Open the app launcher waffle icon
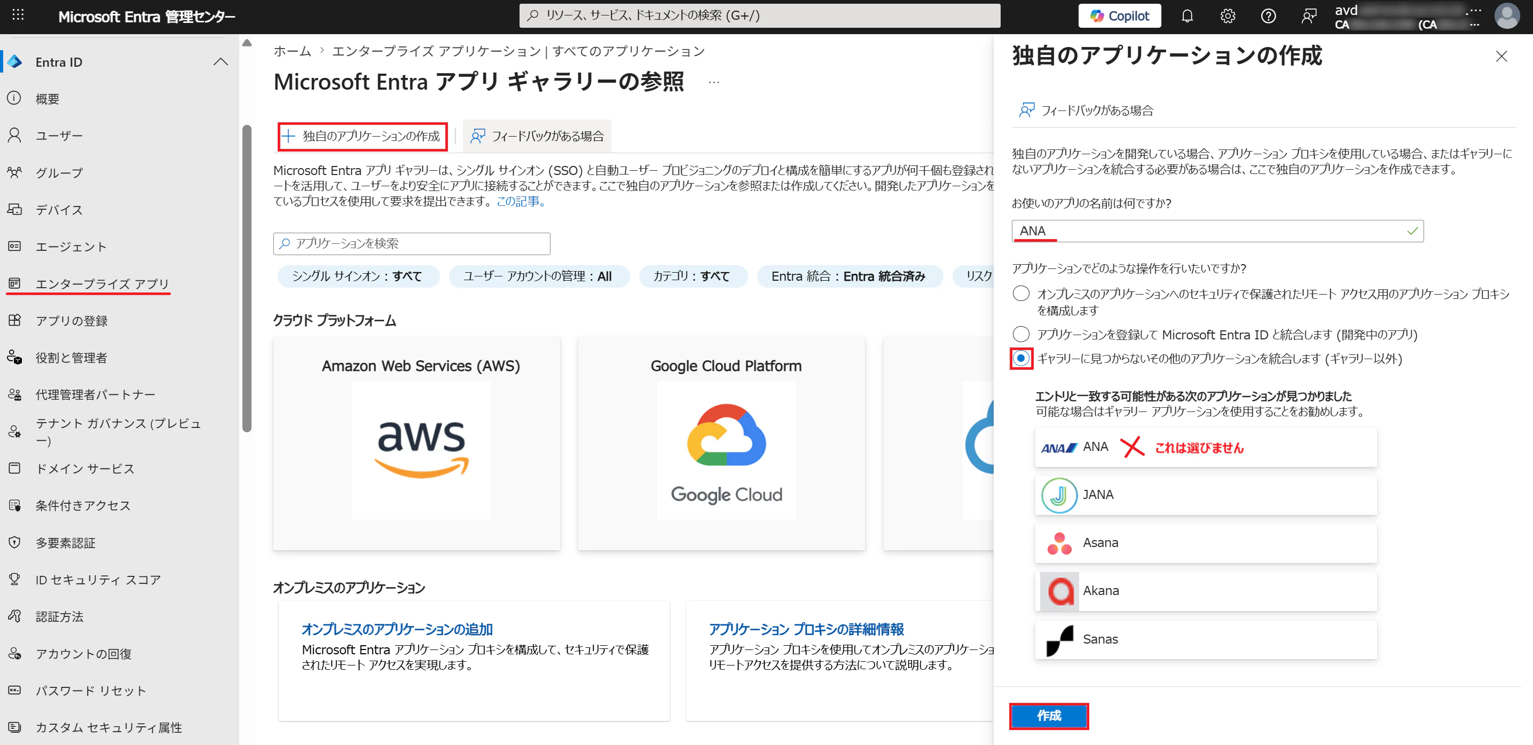The height and width of the screenshot is (745, 1533). (x=18, y=15)
